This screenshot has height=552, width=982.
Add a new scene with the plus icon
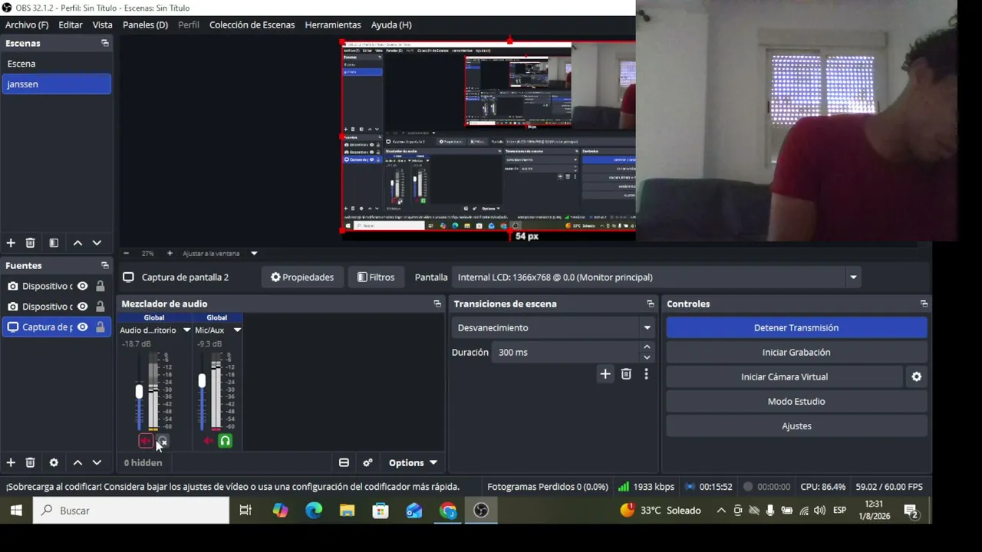coord(11,243)
